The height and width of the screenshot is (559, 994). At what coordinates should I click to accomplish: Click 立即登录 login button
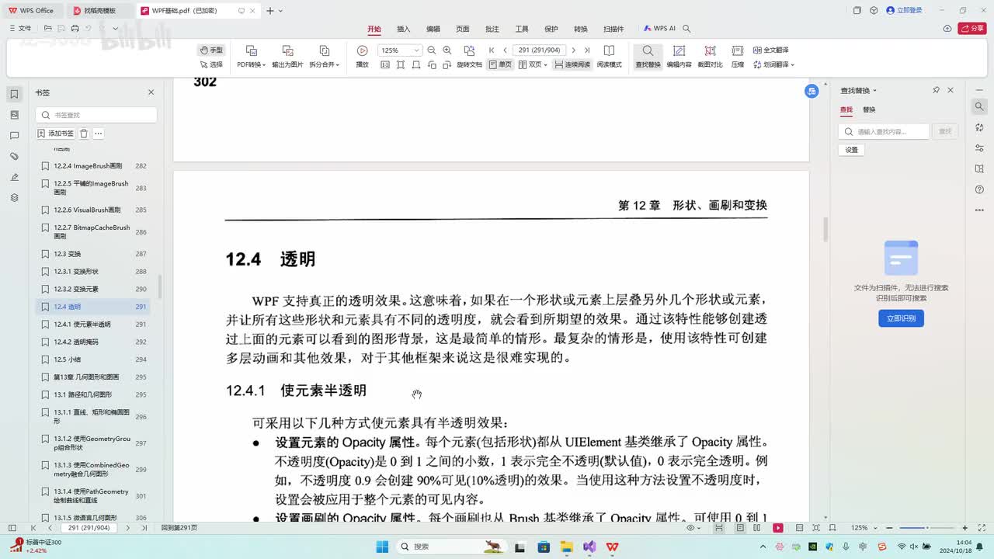[905, 11]
